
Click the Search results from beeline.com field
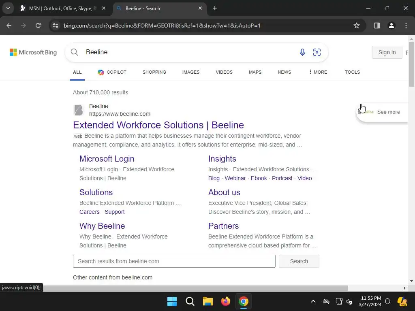click(x=174, y=261)
